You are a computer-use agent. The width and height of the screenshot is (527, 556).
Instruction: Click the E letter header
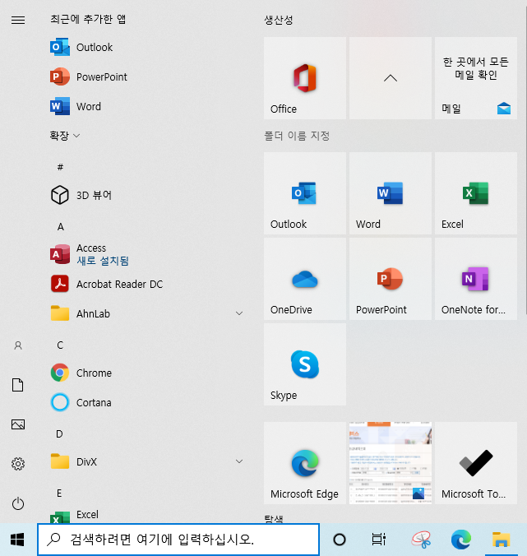59,493
